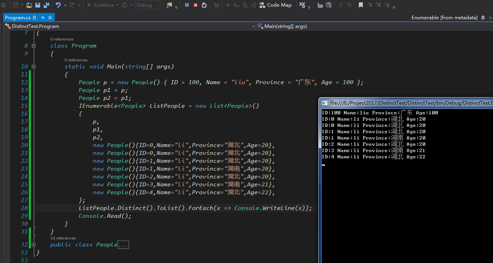Open the Code Map visualization
This screenshot has height=263, width=493.
[x=275, y=5]
